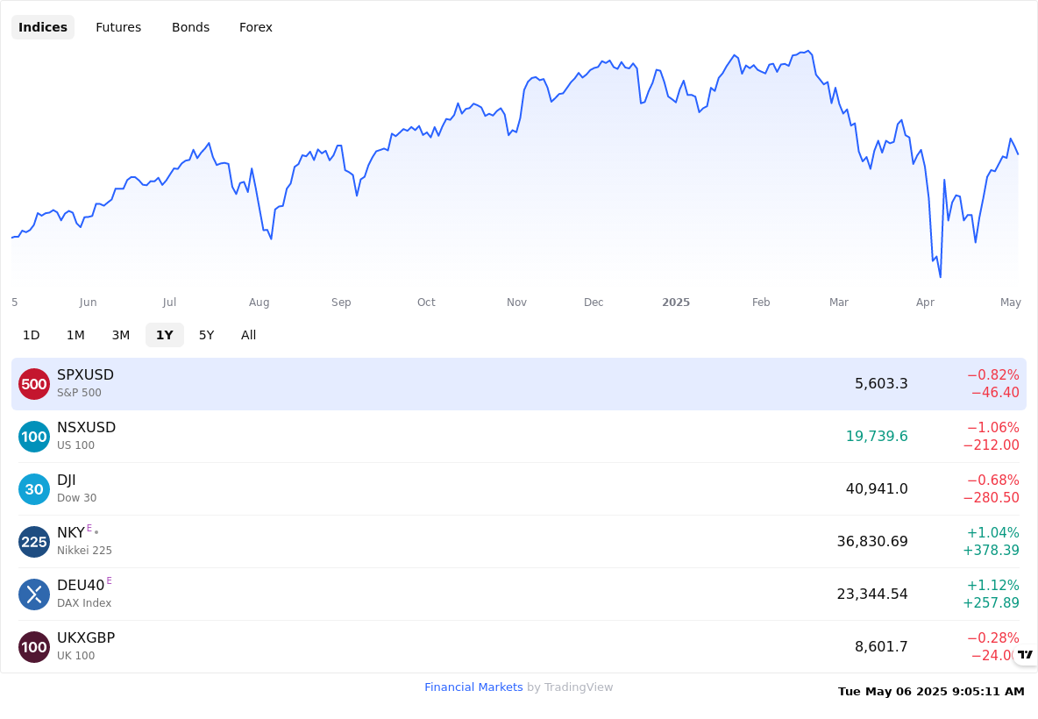Open the Bonds tab
This screenshot has width=1038, height=719.
[x=190, y=27]
